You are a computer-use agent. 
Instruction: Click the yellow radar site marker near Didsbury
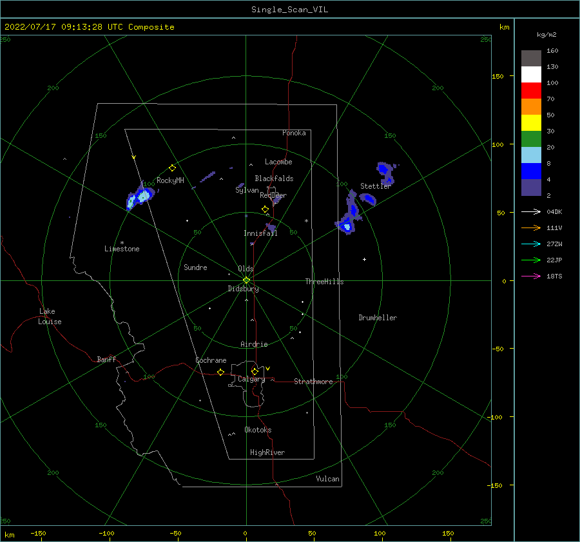coord(246,280)
